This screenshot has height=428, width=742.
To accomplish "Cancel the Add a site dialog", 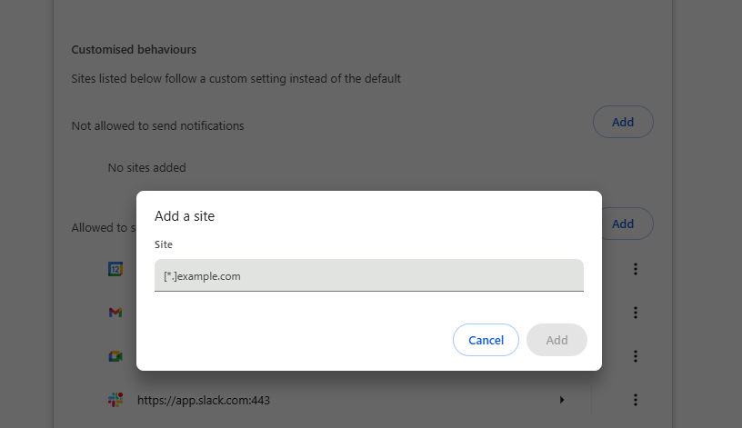I will click(486, 340).
